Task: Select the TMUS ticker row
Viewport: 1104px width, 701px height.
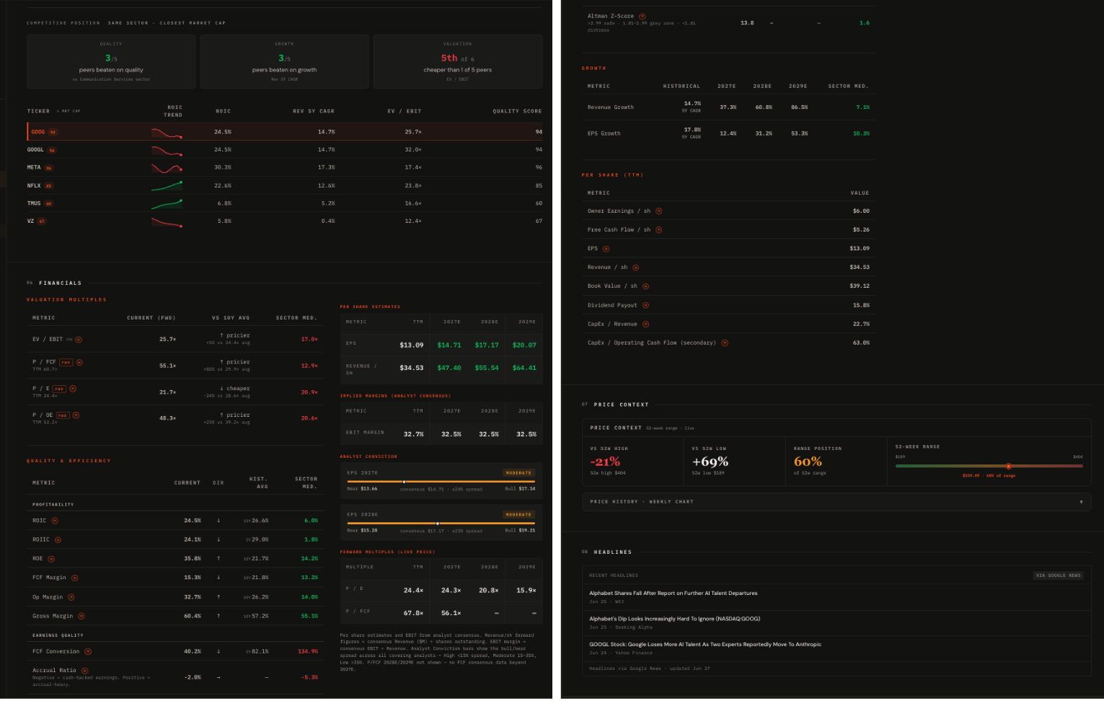Action: coord(285,203)
